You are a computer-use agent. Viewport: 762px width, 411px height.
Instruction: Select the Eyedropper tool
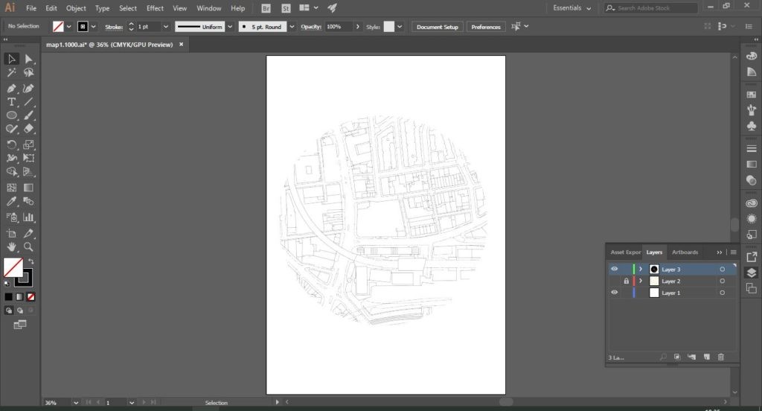pos(11,201)
